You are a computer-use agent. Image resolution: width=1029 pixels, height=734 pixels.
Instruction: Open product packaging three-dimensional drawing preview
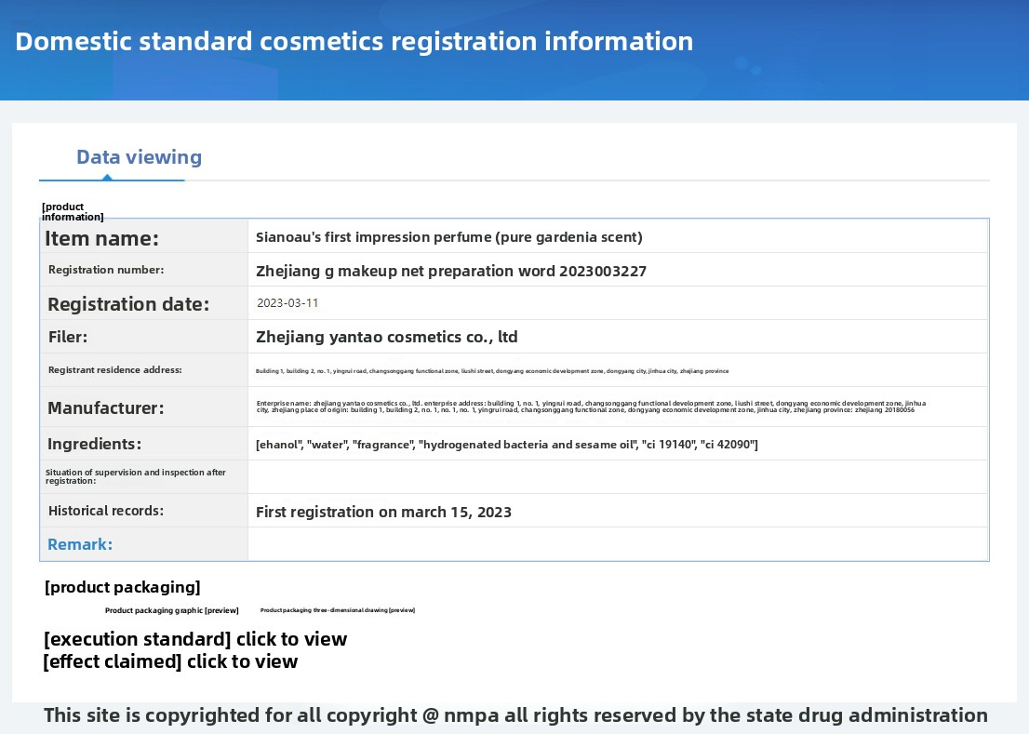click(337, 610)
